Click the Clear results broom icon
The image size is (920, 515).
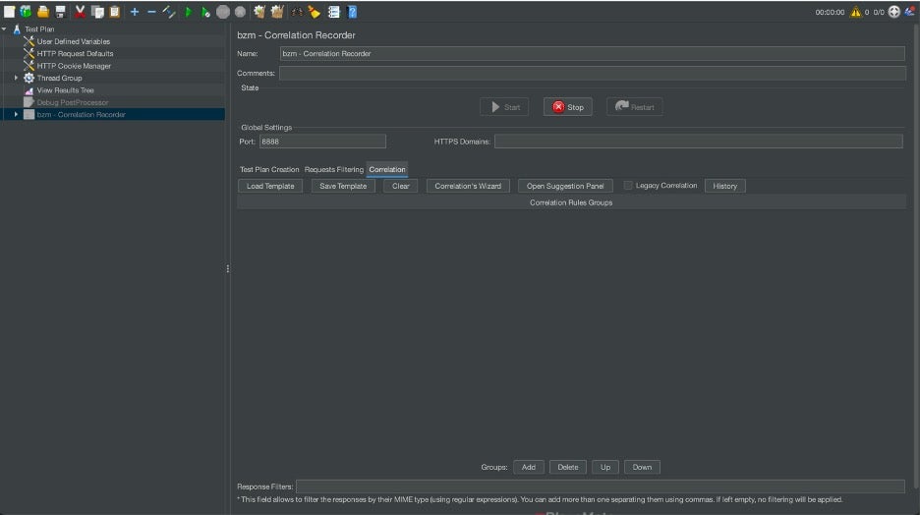pyautogui.click(x=259, y=12)
